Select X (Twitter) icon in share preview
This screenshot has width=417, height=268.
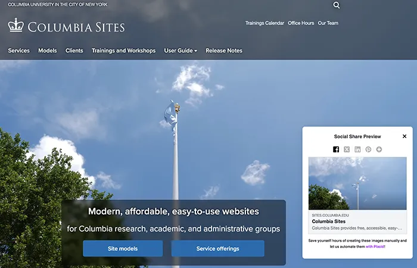click(x=347, y=149)
